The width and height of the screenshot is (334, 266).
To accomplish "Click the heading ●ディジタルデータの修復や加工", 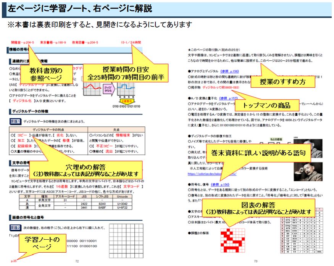I will (210, 136).
